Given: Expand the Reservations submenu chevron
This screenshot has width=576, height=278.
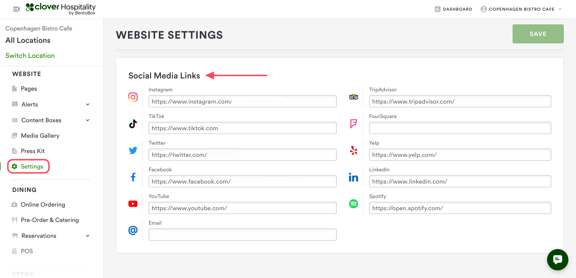Looking at the screenshot, I should [88, 236].
